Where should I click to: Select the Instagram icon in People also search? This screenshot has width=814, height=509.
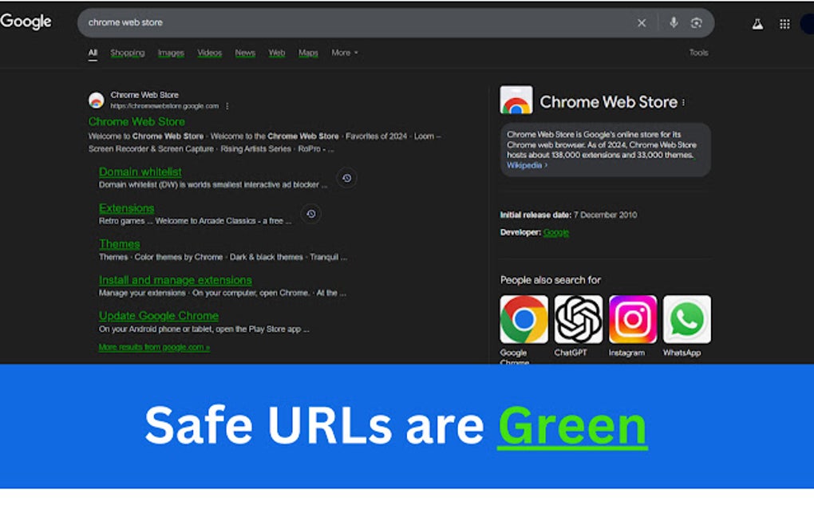coord(631,320)
